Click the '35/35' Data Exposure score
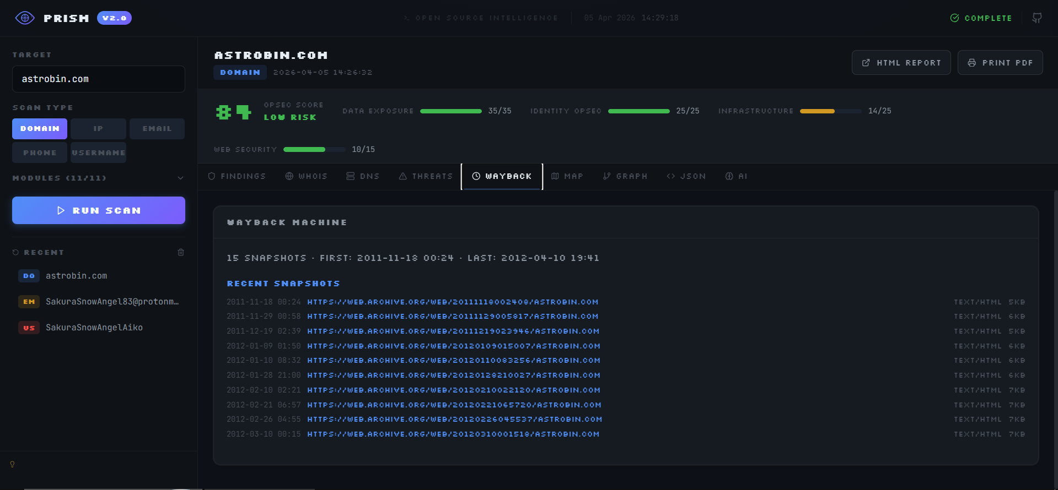This screenshot has height=490, width=1058. (500, 111)
